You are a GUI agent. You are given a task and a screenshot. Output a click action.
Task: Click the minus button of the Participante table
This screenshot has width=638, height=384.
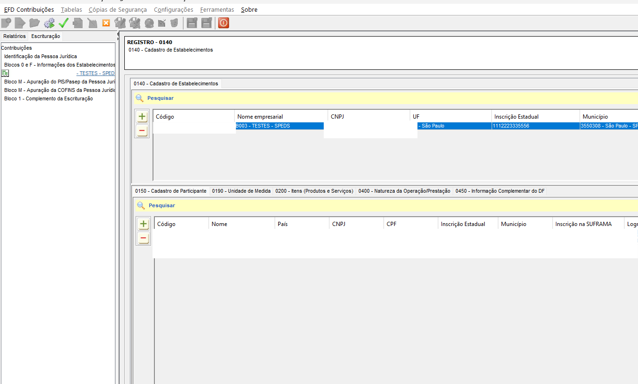point(144,238)
